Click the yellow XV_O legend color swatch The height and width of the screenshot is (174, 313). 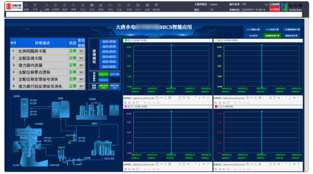point(216,40)
